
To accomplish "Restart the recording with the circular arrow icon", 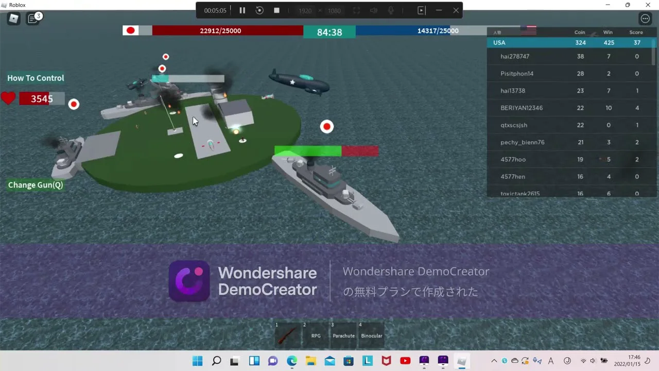I will pyautogui.click(x=259, y=10).
